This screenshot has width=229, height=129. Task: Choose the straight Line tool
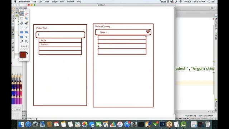click(x=21, y=28)
